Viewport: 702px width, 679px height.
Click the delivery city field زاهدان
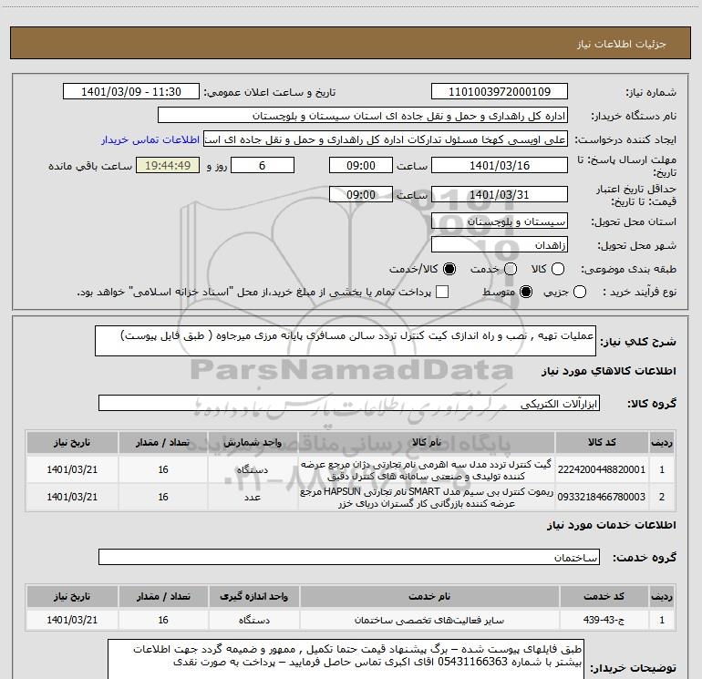tap(500, 245)
